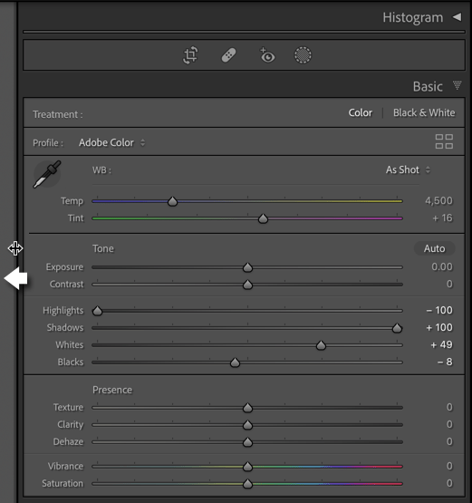Switch treatment to Black & White
Viewport: 472px width, 503px height.
[x=424, y=113]
